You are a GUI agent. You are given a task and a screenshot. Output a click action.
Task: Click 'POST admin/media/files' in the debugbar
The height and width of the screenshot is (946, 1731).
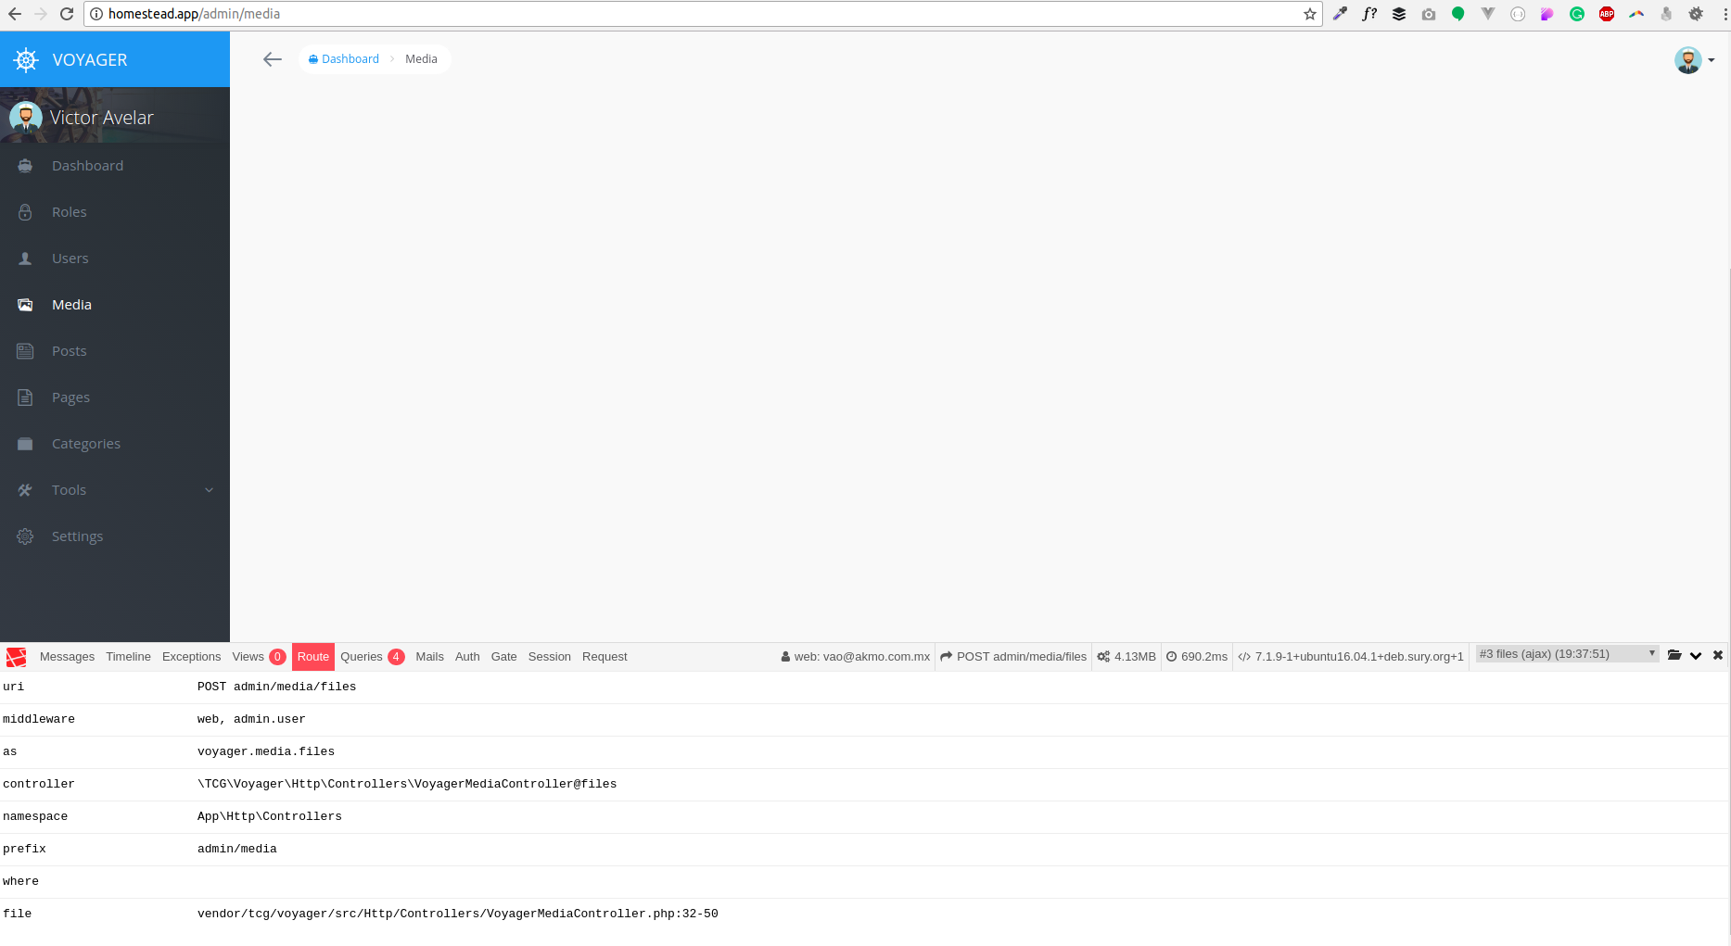[x=1020, y=656]
